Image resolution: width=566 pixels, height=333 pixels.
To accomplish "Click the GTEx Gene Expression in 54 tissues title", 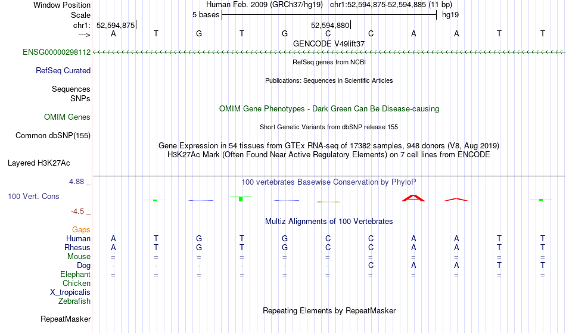I will (329, 146).
